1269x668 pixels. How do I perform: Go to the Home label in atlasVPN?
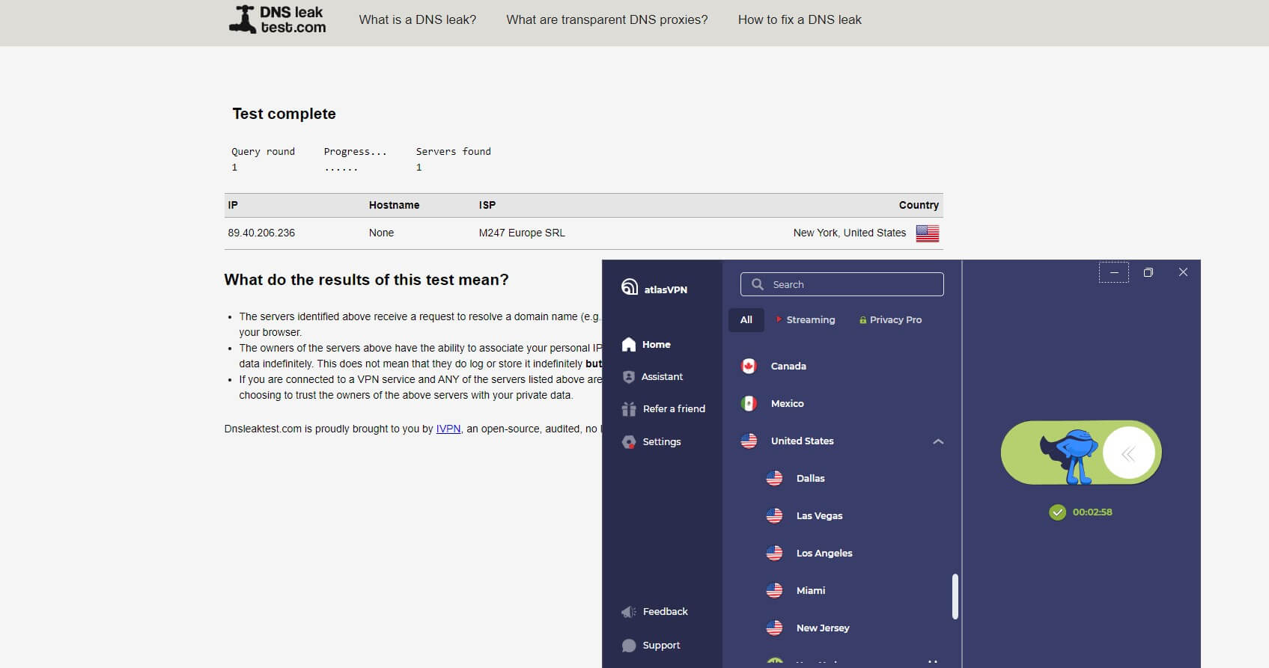point(656,344)
